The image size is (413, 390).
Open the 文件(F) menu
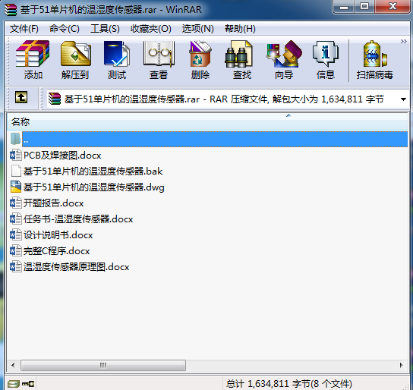click(x=24, y=28)
